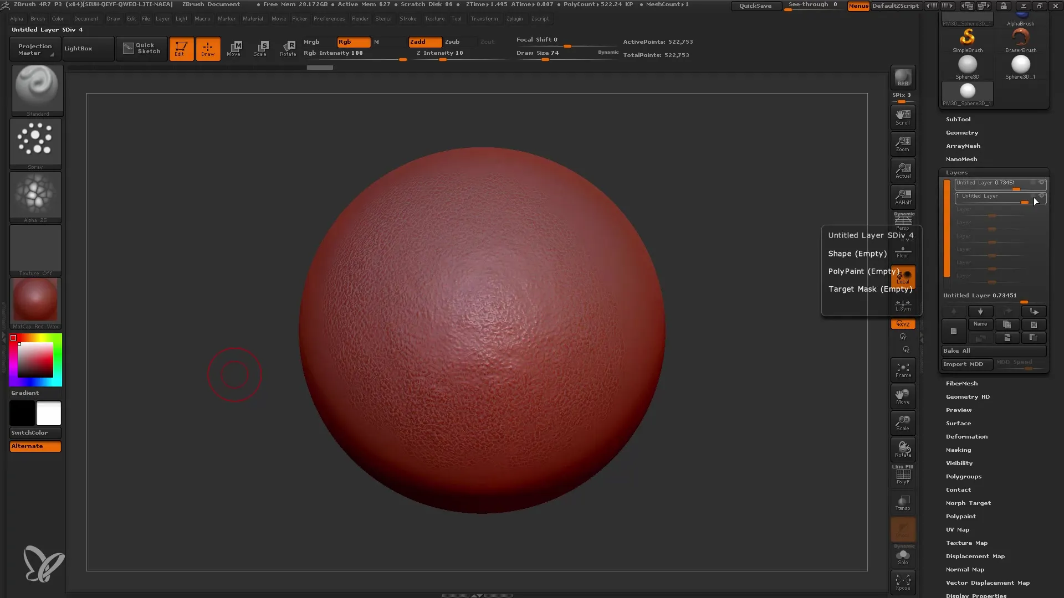Open the Alpha menu item

tap(16, 18)
